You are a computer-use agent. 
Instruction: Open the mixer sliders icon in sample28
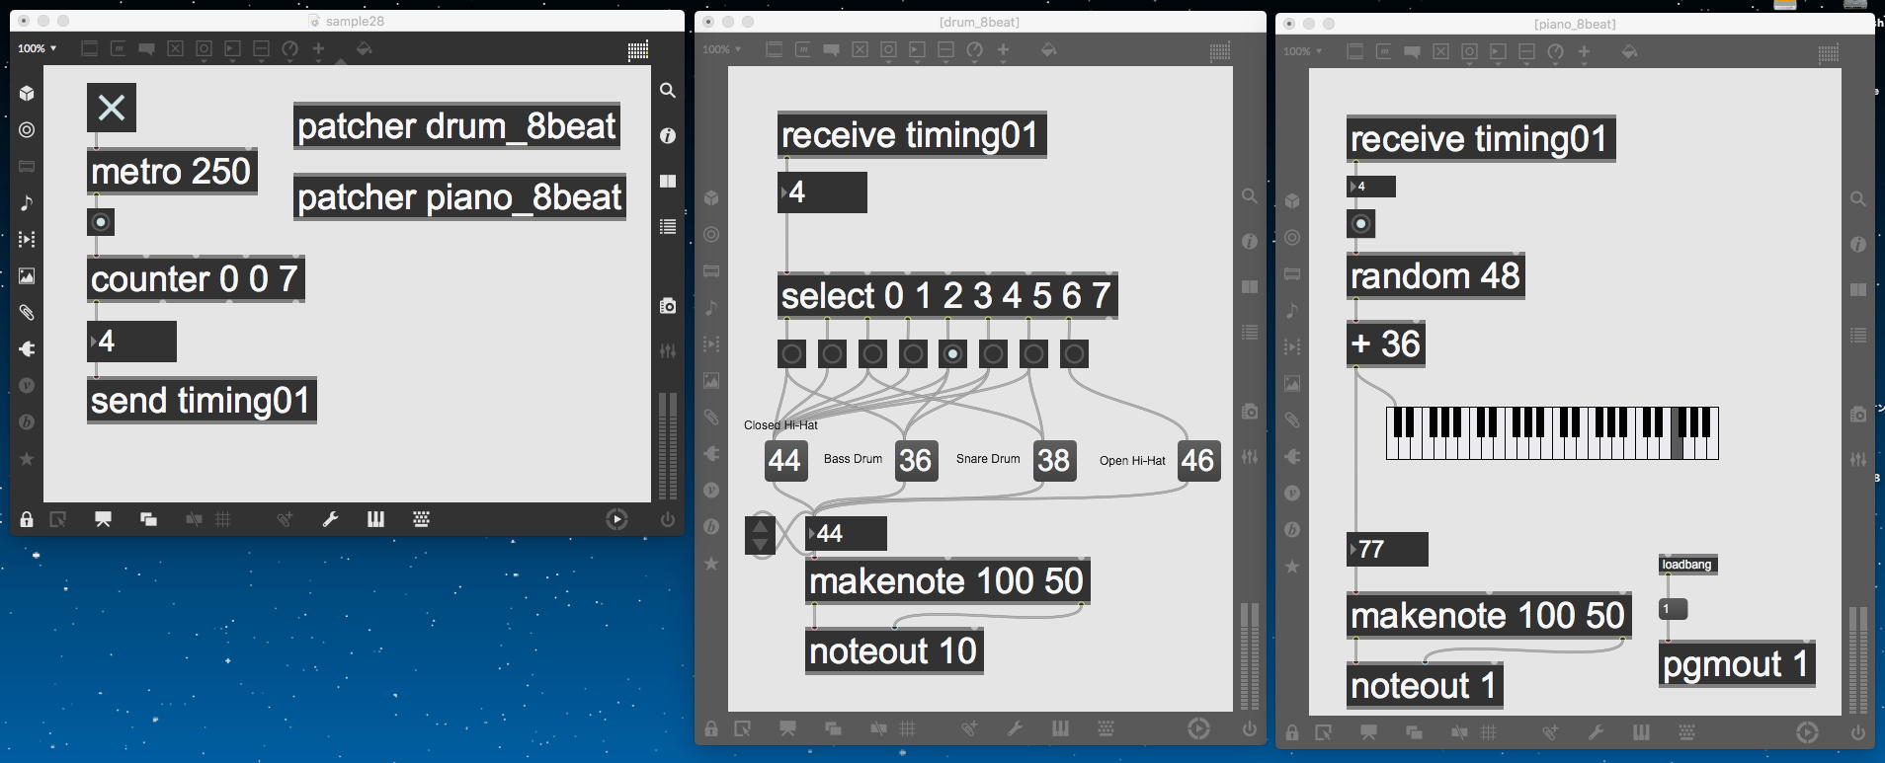668,350
